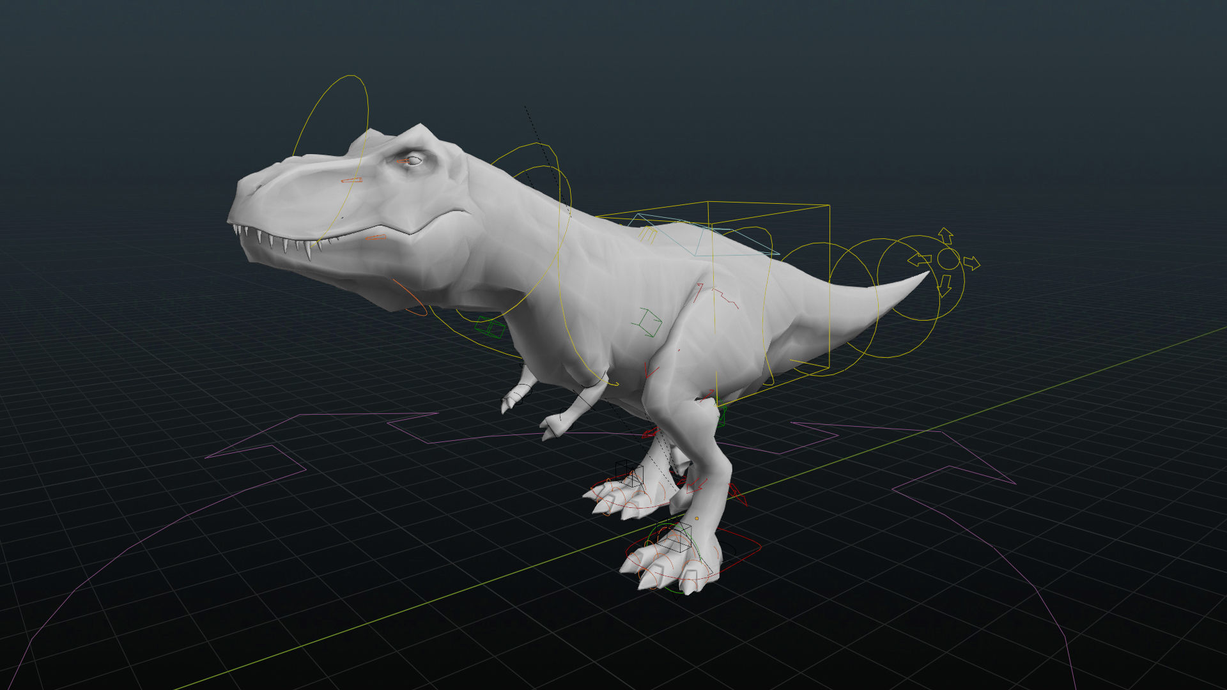Select the small yellow comb-shaped control on back
Image resolution: width=1227 pixels, height=690 pixels.
point(647,234)
